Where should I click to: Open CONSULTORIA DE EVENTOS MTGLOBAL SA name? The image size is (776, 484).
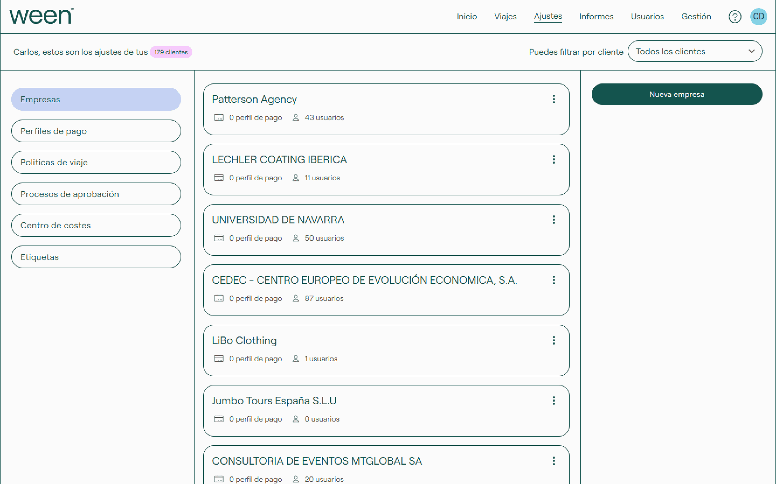pos(317,461)
